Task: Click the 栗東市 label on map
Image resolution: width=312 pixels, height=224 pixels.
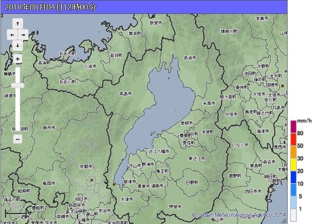Action: [x=144, y=186]
